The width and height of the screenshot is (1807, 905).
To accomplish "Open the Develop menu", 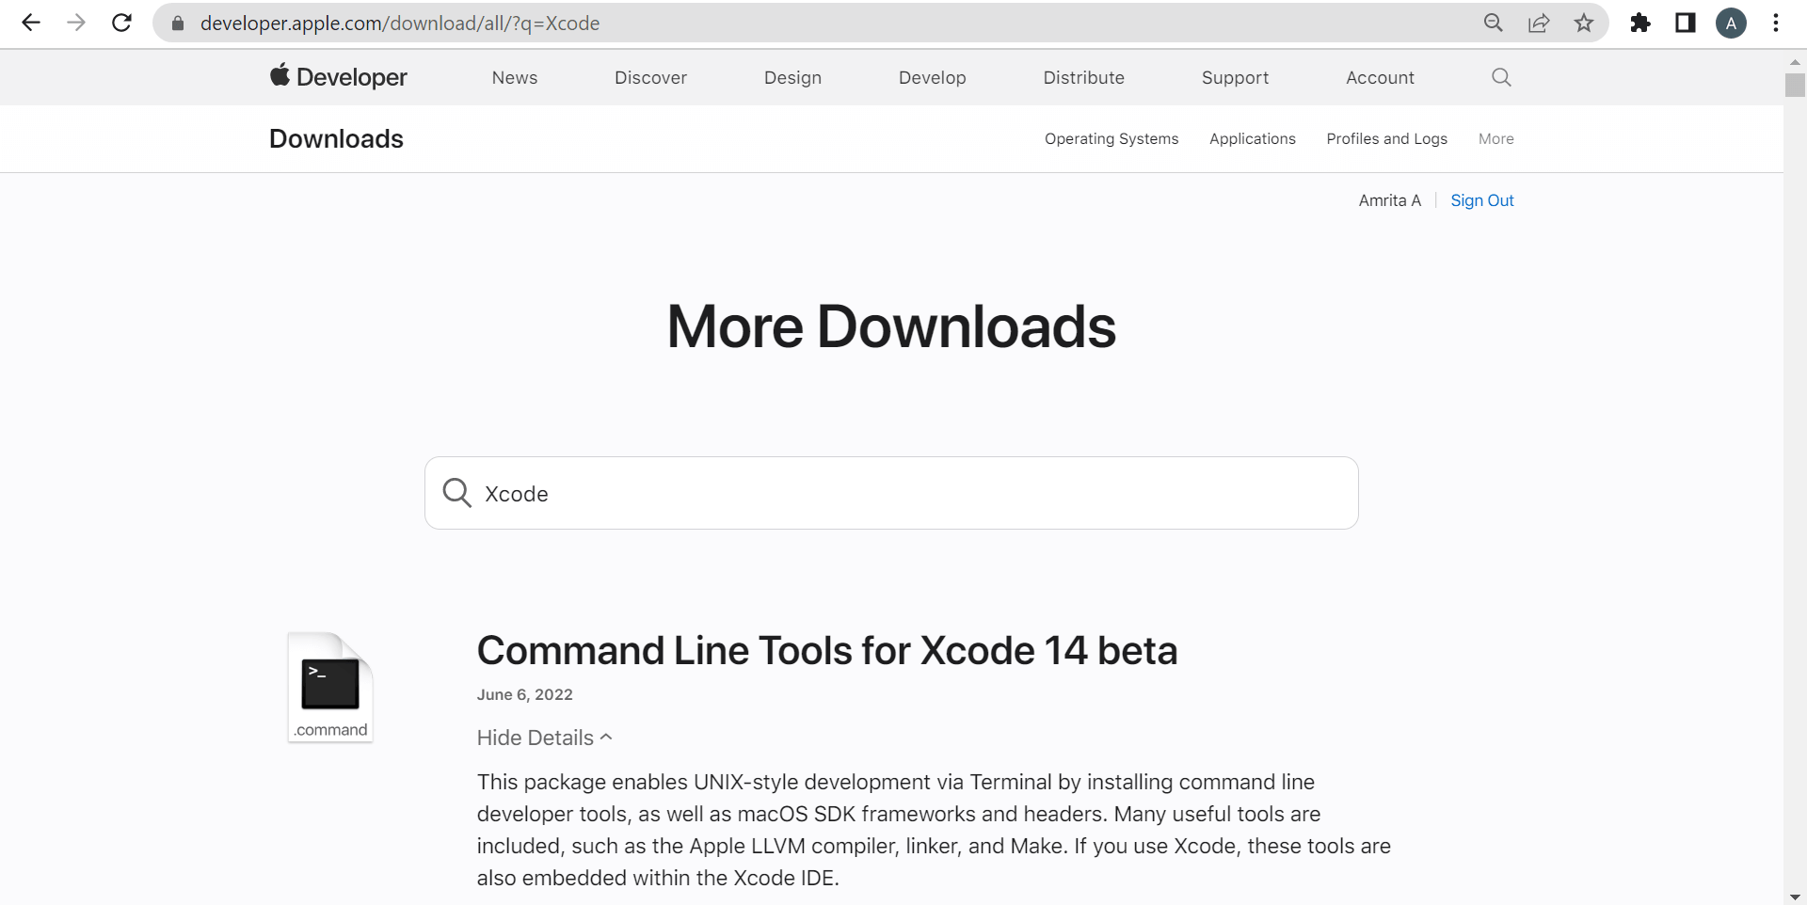I will coord(932,77).
